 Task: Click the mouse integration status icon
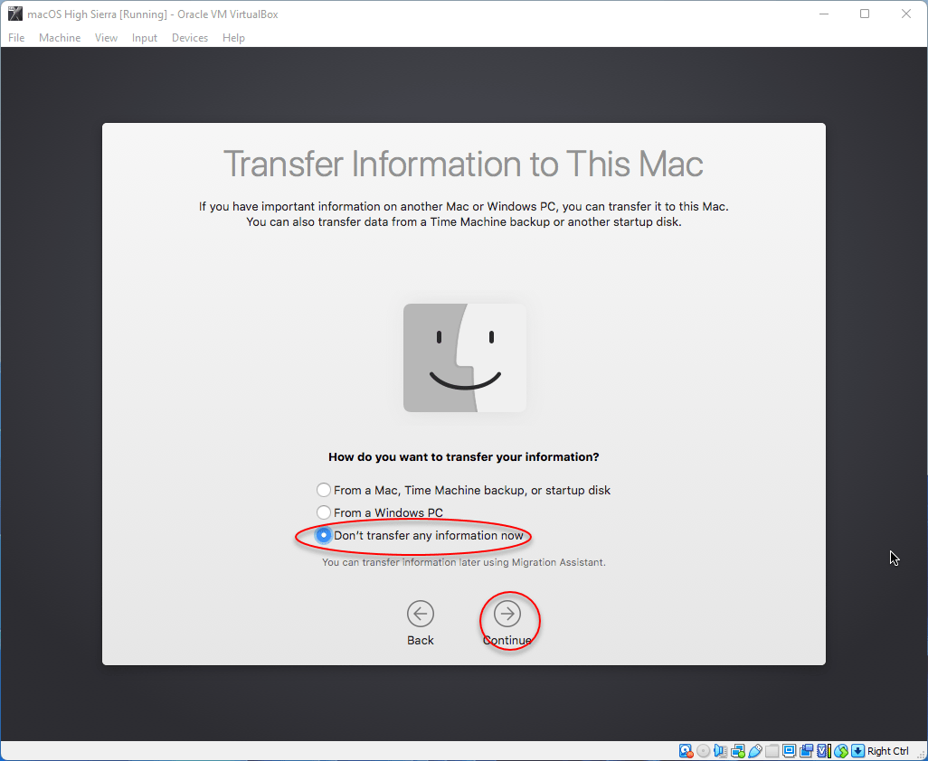coord(840,751)
